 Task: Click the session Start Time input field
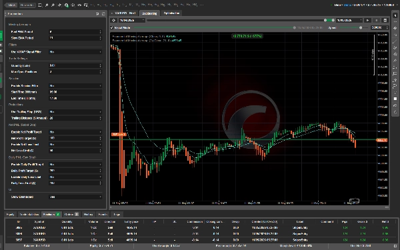pyautogui.click(x=75, y=92)
